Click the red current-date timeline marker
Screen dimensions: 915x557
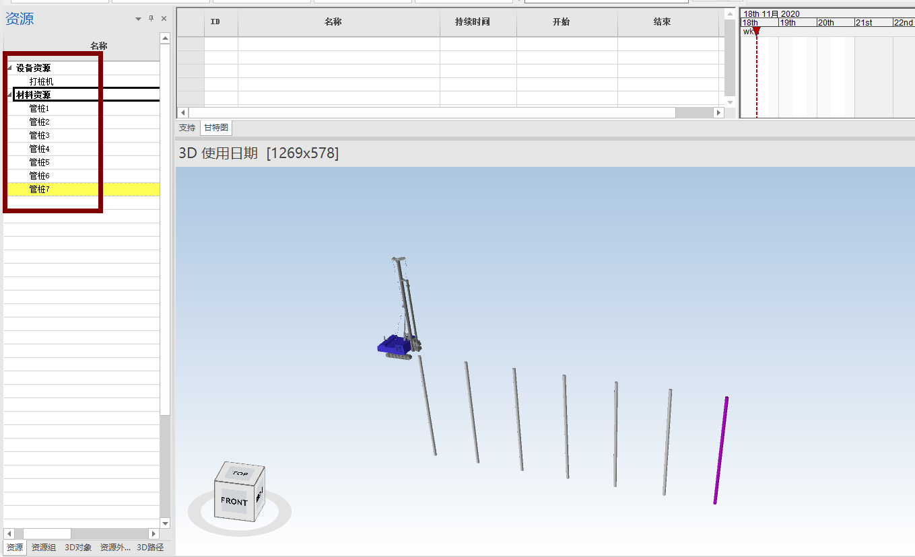pyautogui.click(x=756, y=31)
